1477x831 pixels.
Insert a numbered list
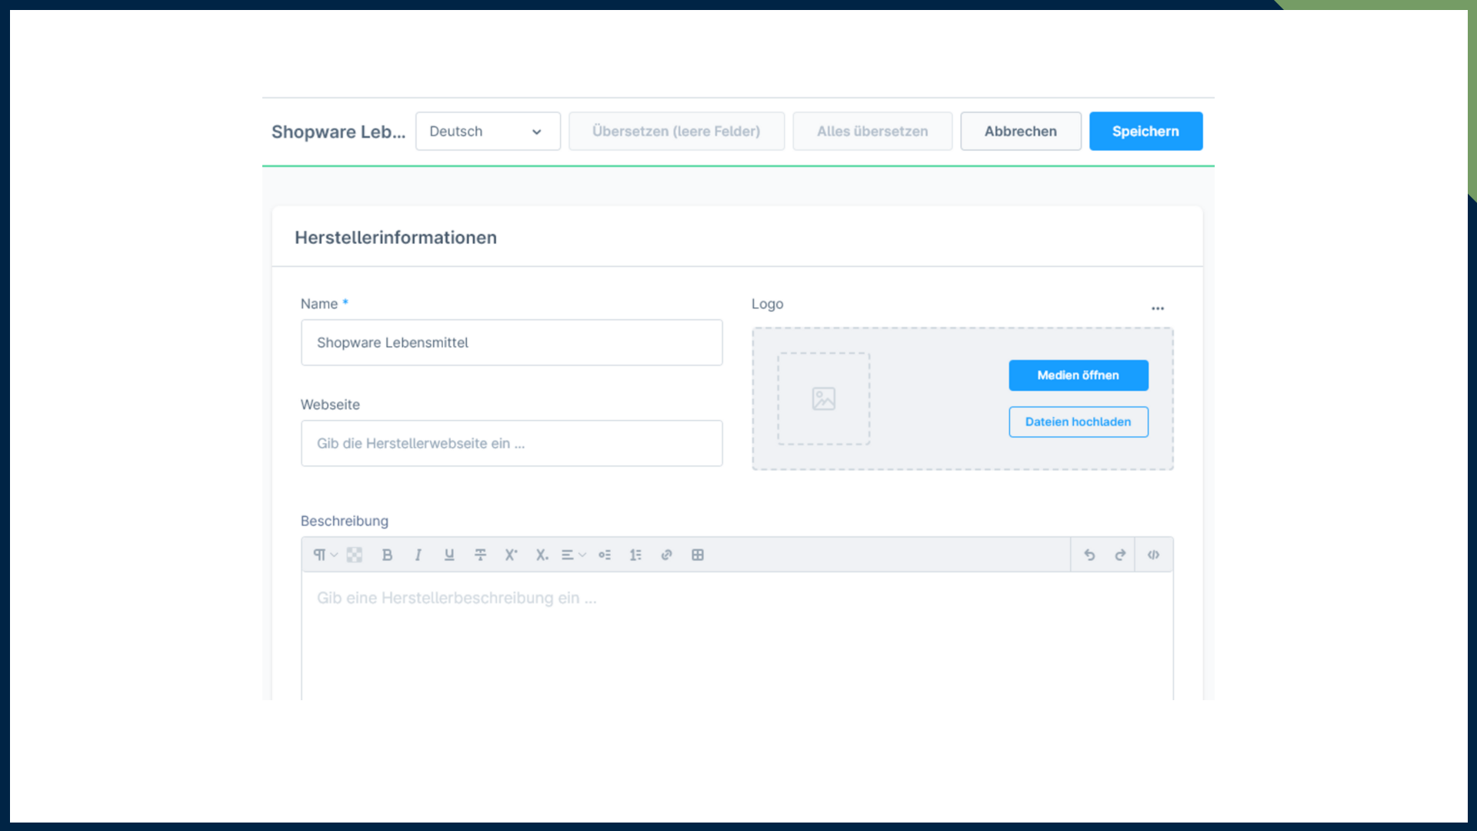pos(635,555)
